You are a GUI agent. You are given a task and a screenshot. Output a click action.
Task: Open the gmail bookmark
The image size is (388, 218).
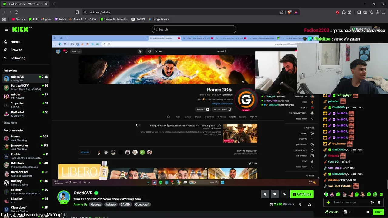click(x=46, y=19)
